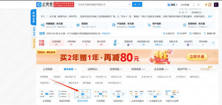
Task: Click 自身风险 51 risk count
Action: click(56, 43)
